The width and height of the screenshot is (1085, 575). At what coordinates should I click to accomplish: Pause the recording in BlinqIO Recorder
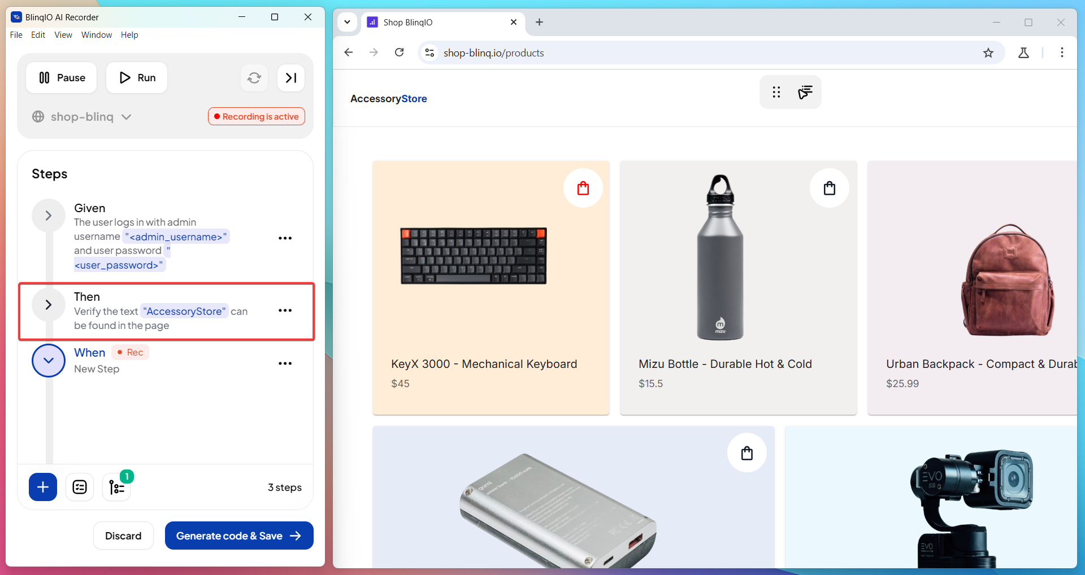coord(62,78)
